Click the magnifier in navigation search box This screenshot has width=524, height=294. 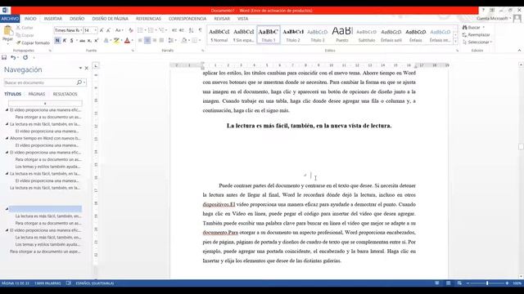click(79, 82)
